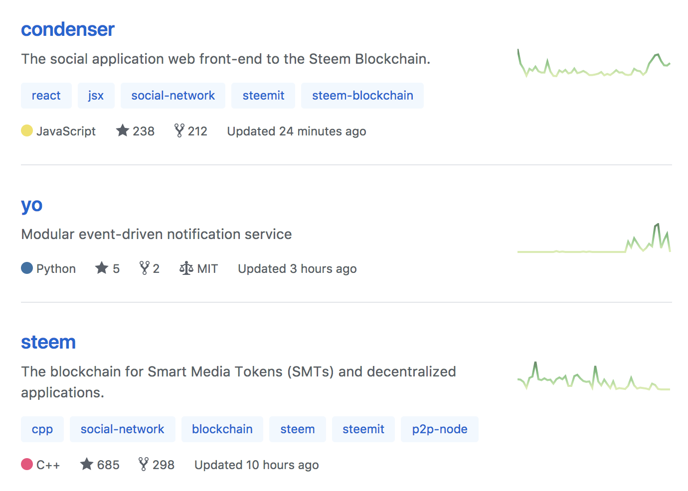Select the cpp topic tag
Image resolution: width=688 pixels, height=491 pixels.
[42, 429]
